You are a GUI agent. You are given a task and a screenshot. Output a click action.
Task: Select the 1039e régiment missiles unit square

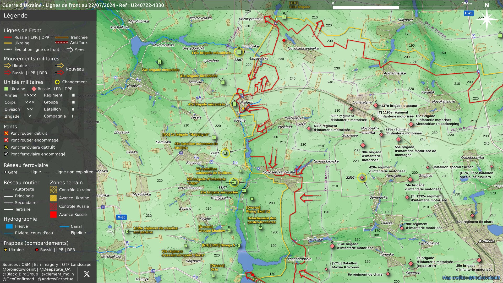(x=127, y=232)
